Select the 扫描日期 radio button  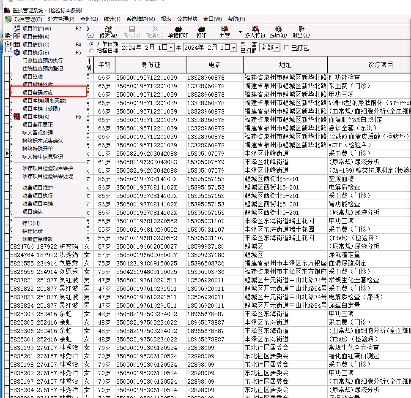click(x=91, y=51)
